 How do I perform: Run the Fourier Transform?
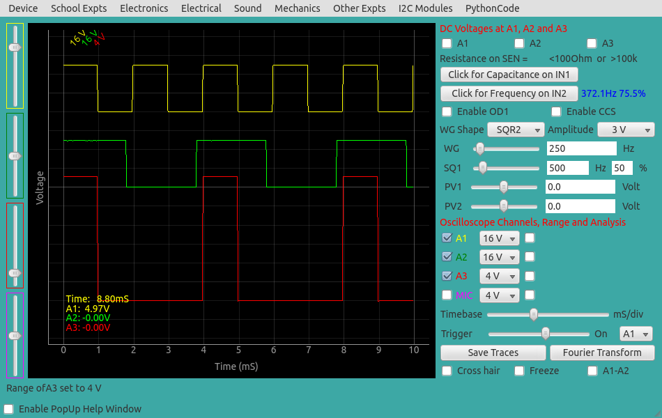point(602,353)
